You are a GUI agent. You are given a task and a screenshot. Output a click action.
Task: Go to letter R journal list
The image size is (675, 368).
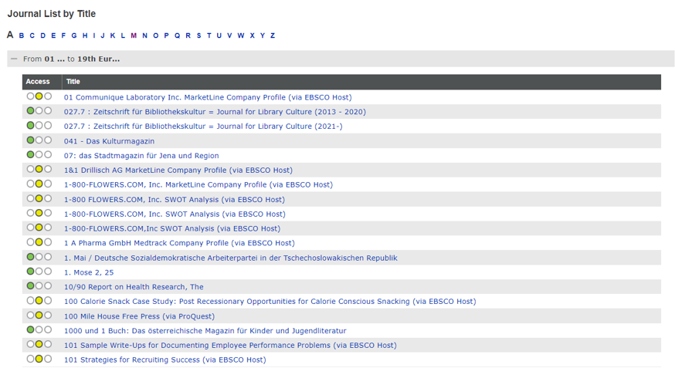click(x=188, y=35)
